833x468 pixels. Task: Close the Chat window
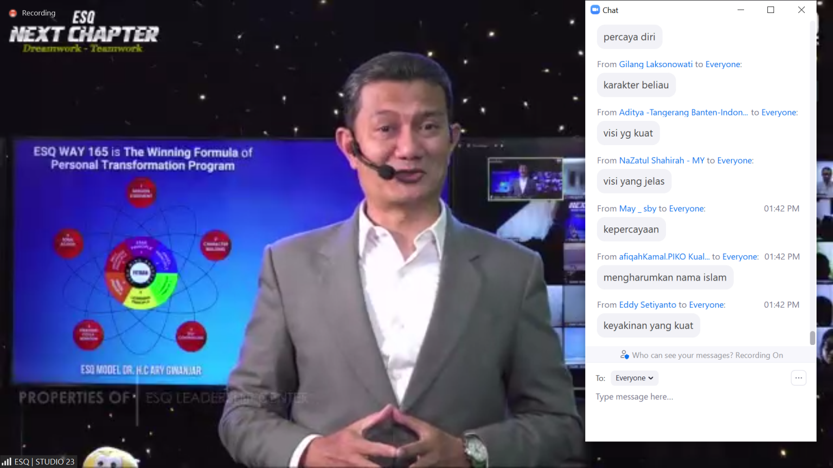click(802, 10)
